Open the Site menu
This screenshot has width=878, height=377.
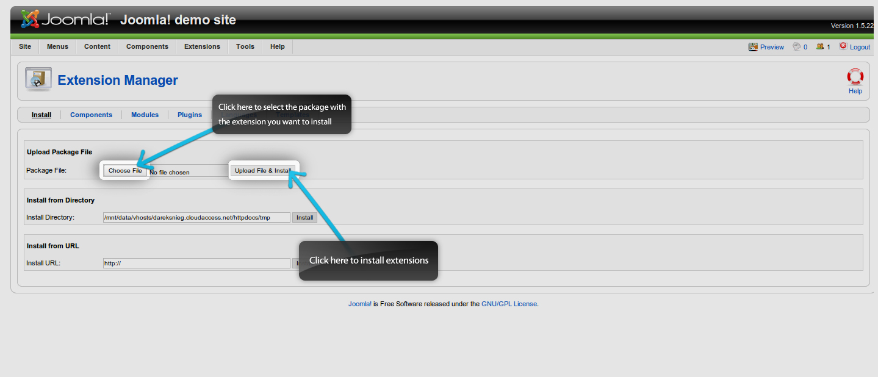coord(25,47)
